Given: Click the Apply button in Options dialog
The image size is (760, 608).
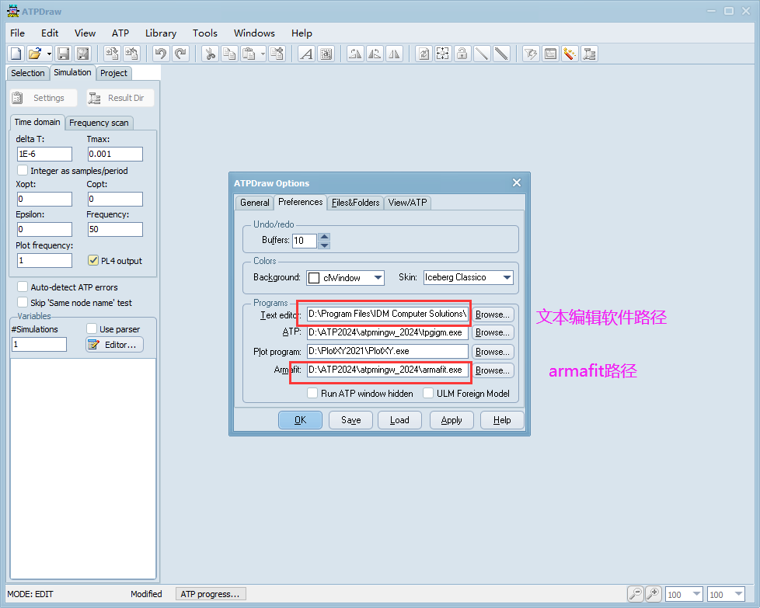Looking at the screenshot, I should [x=451, y=420].
